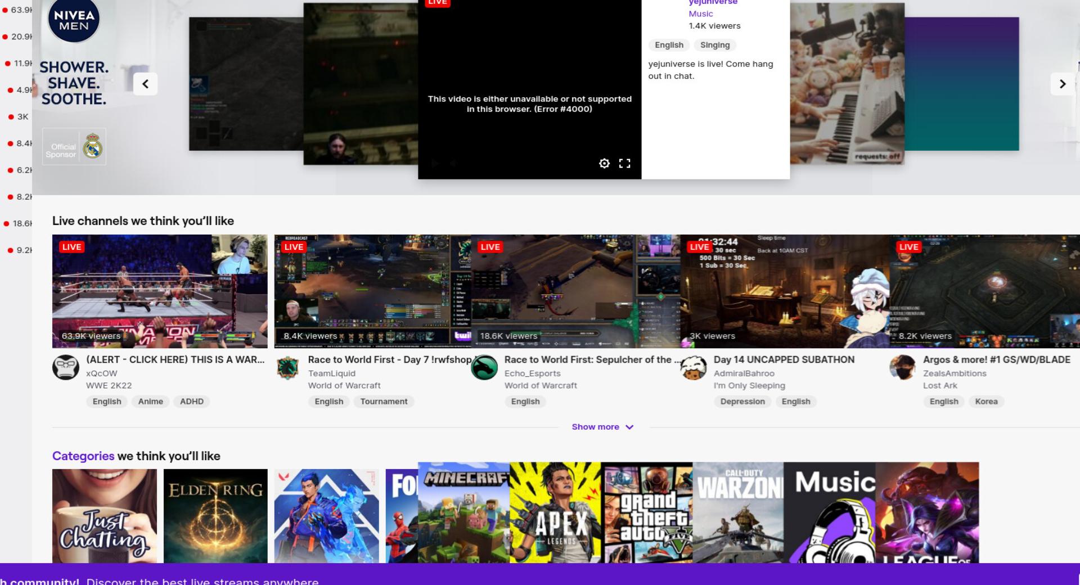Select the English tag on featured stream
The image size is (1080, 585).
tap(669, 45)
